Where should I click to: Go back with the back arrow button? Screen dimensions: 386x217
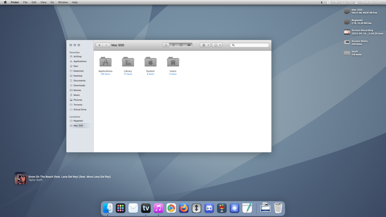[x=99, y=45]
